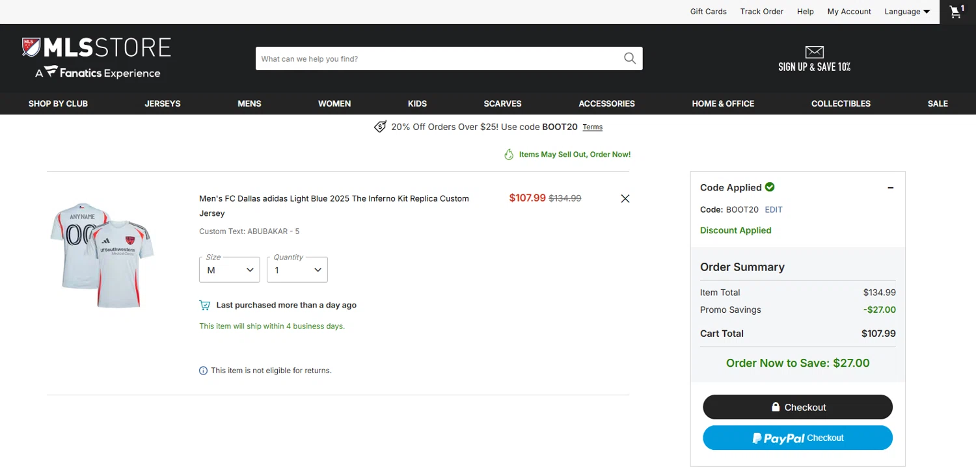This screenshot has height=474, width=976.
Task: Click the Order Summary heading
Action: (x=742, y=267)
